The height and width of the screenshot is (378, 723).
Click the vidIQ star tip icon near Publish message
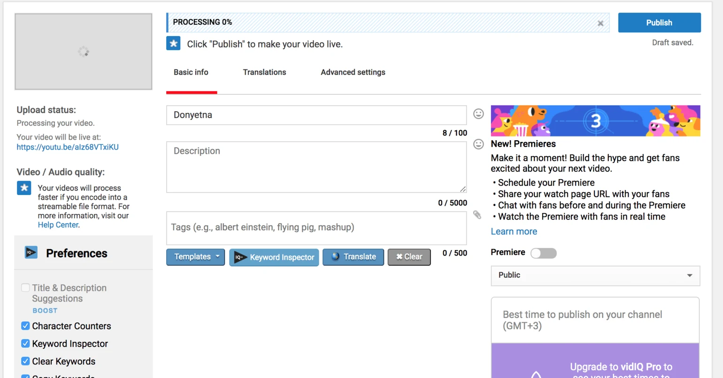pyautogui.click(x=173, y=43)
